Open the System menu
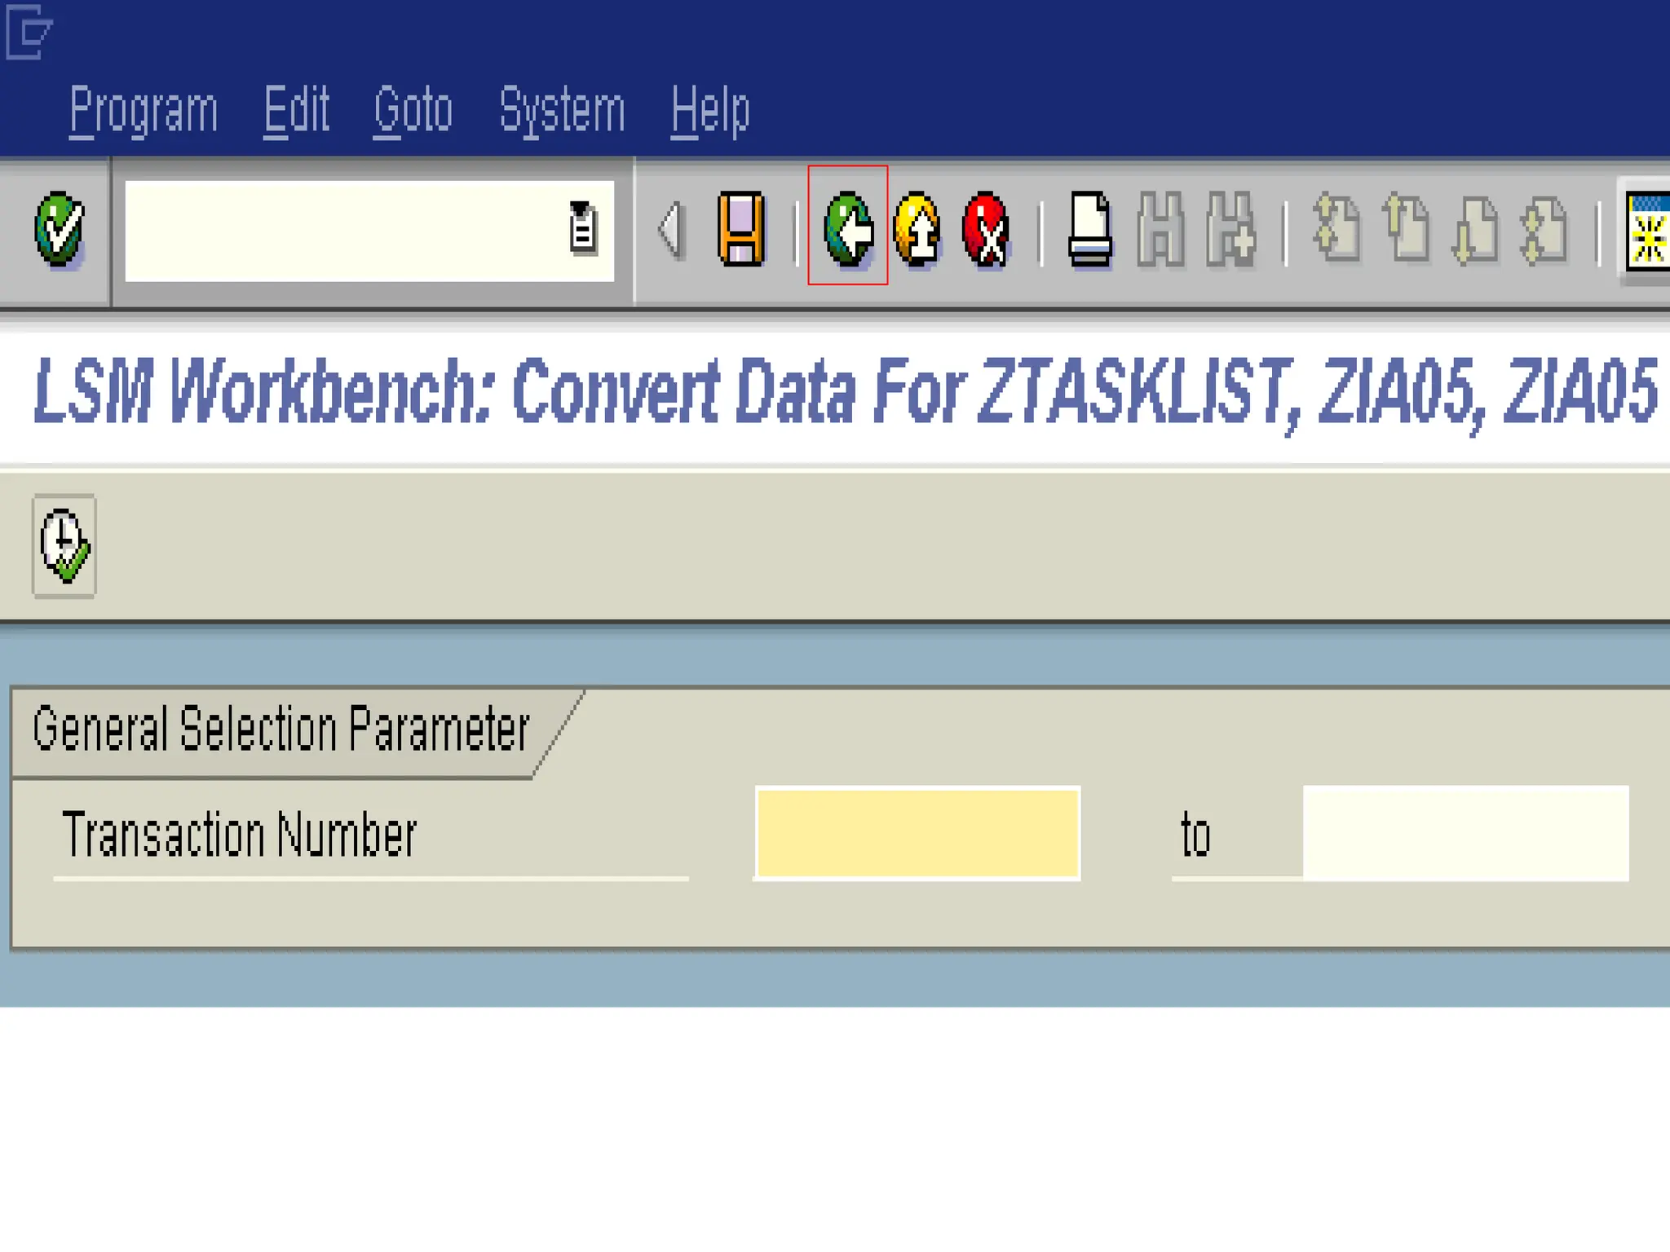 click(x=562, y=110)
